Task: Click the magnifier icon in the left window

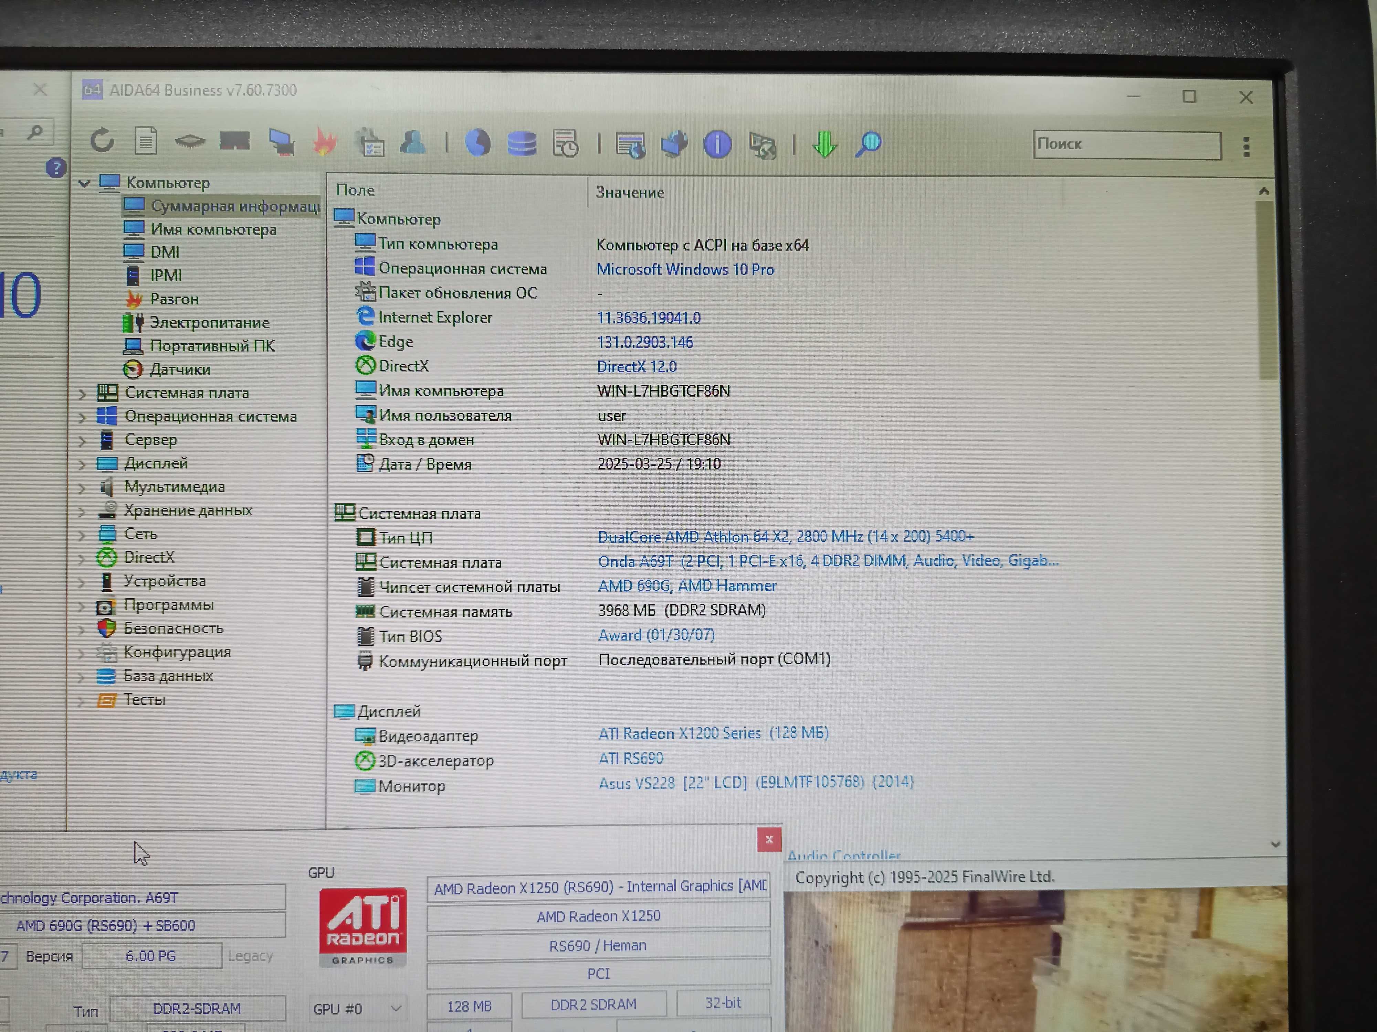Action: [35, 132]
